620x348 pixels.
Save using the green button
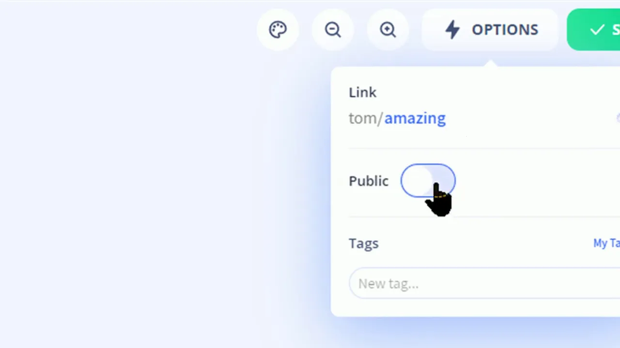pos(594,29)
